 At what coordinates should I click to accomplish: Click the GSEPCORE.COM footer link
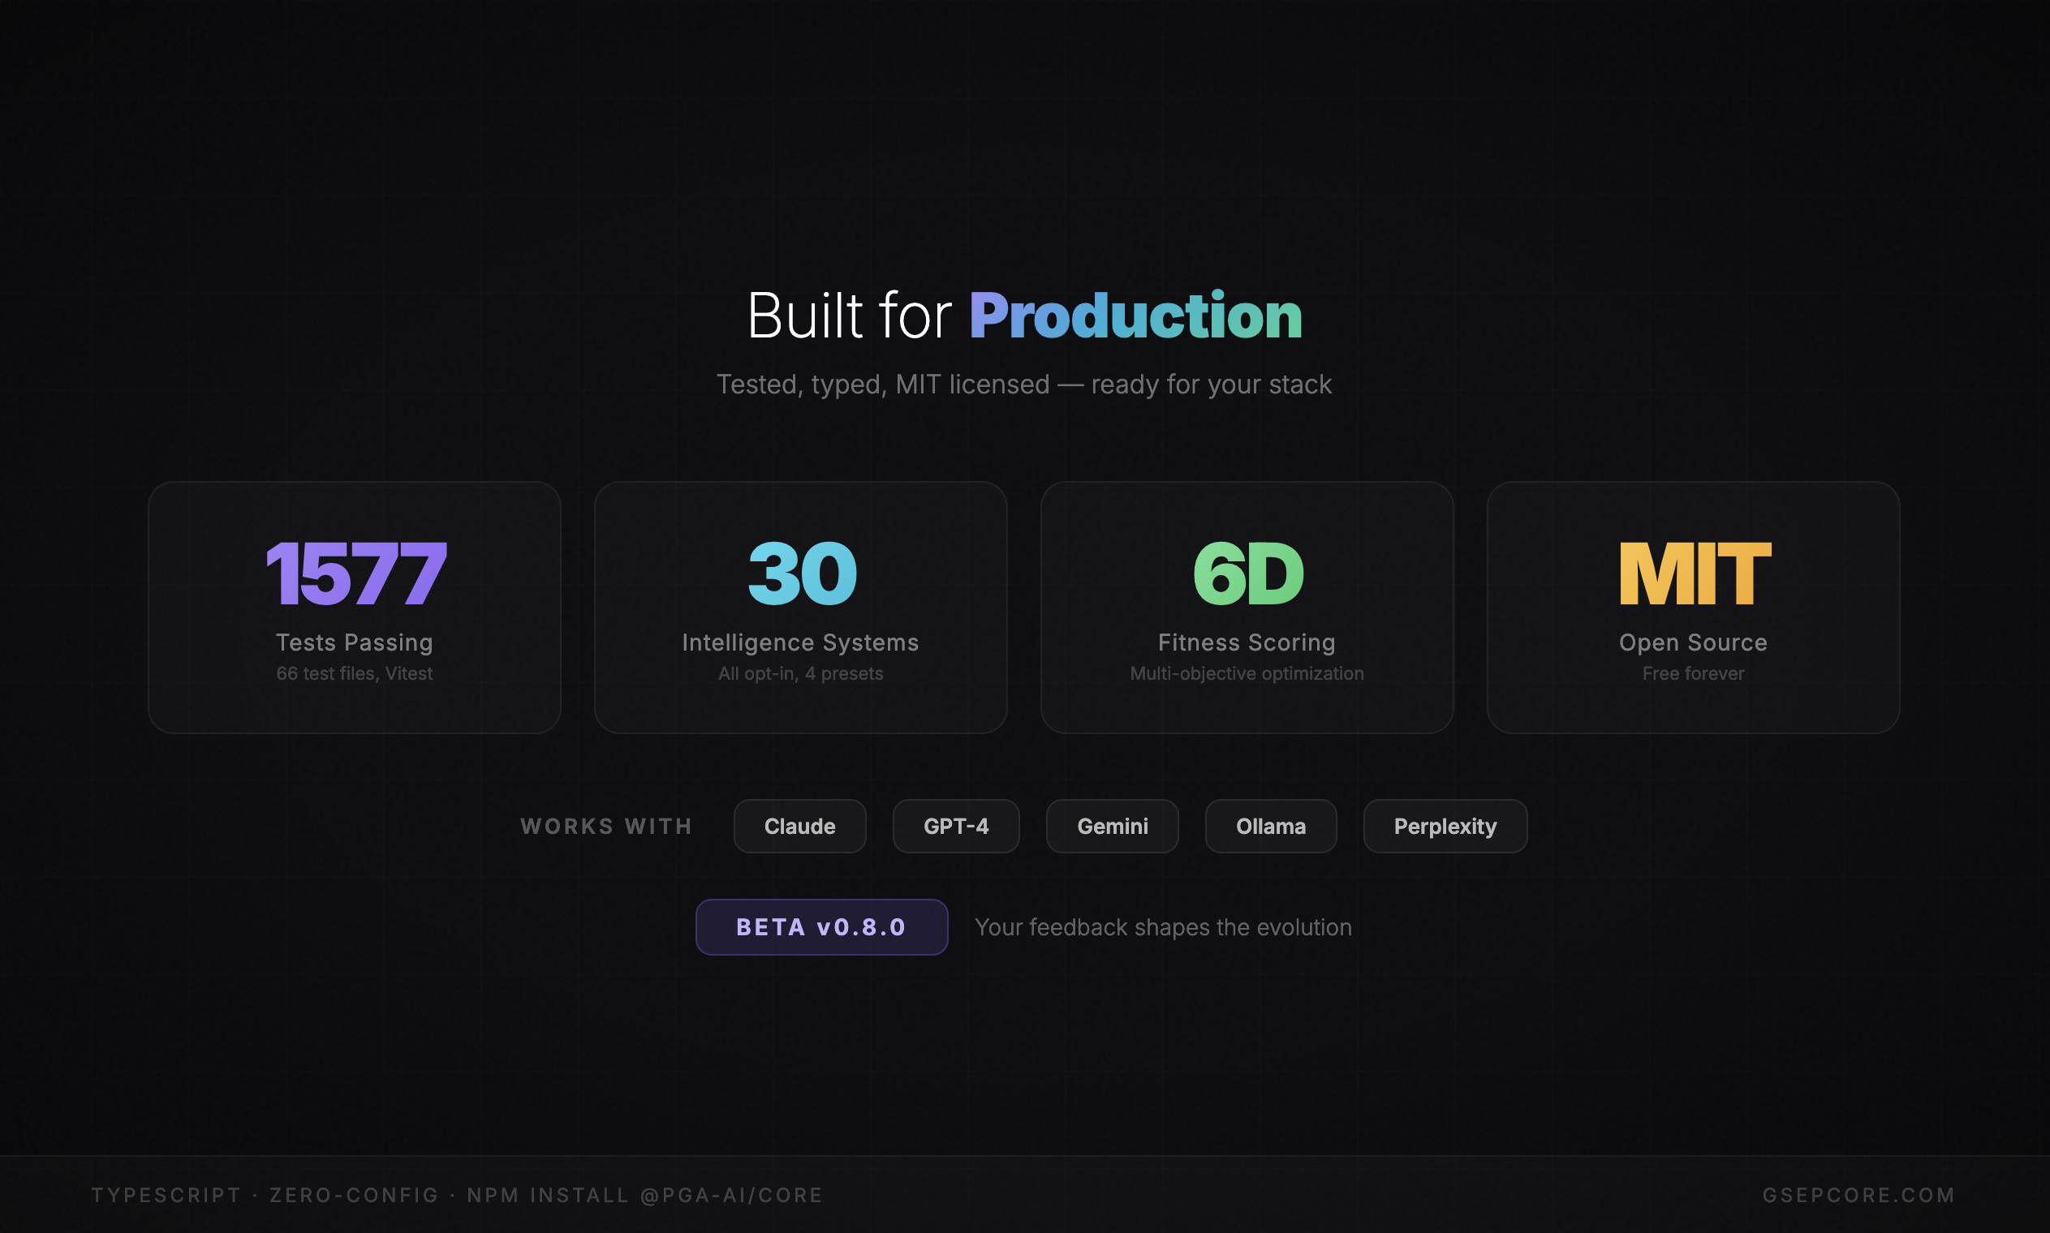coord(1858,1195)
